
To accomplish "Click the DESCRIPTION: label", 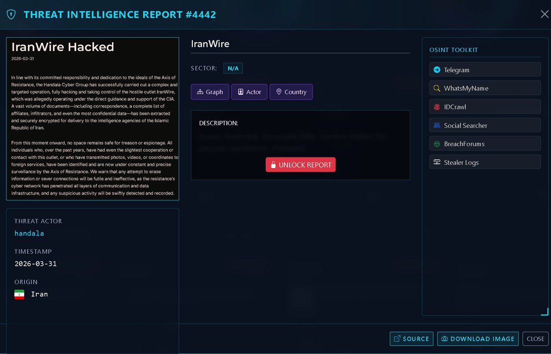I will pos(219,124).
